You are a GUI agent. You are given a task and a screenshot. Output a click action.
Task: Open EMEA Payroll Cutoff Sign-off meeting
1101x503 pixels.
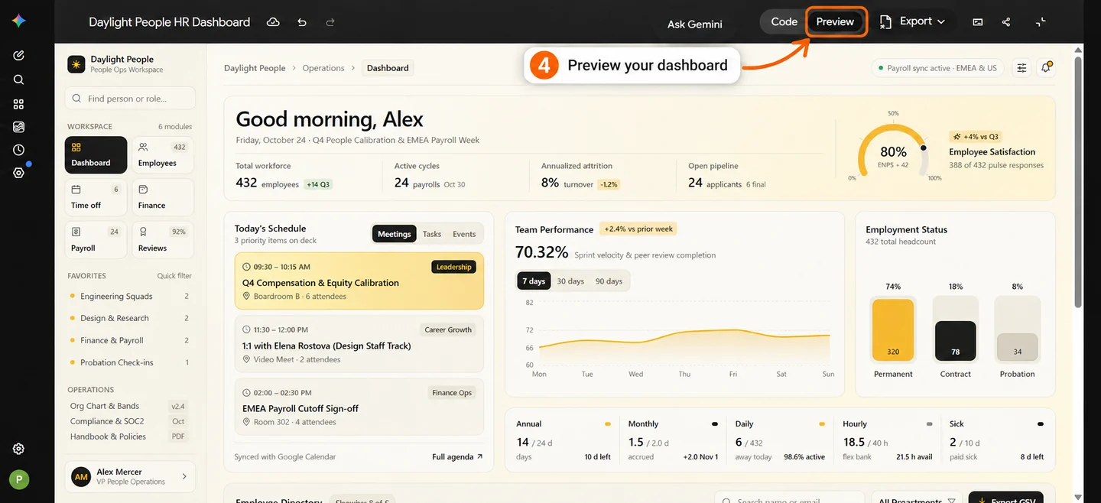click(x=359, y=407)
